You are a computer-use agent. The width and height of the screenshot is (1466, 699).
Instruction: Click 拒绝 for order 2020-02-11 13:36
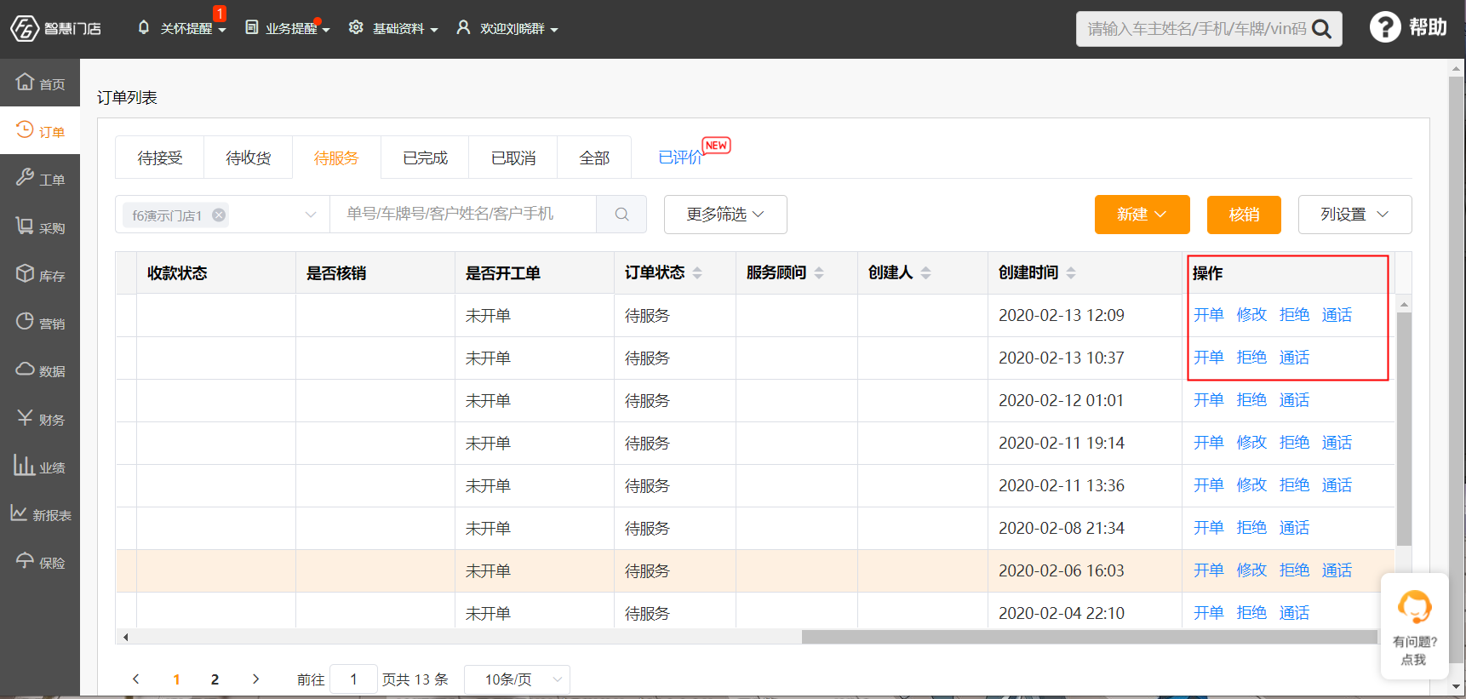point(1294,485)
